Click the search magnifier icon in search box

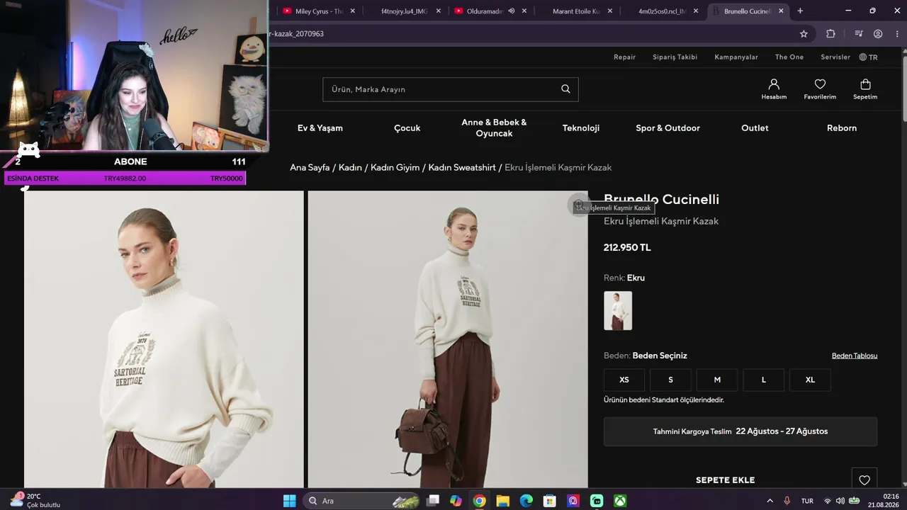tap(565, 89)
